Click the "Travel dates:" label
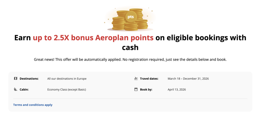 tap(149, 79)
